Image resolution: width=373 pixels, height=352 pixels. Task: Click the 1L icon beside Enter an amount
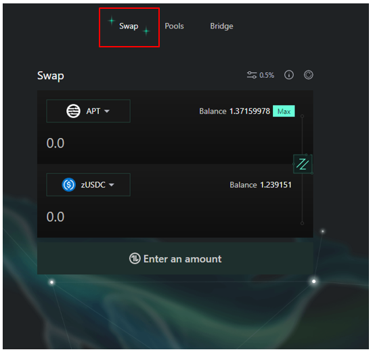click(135, 259)
